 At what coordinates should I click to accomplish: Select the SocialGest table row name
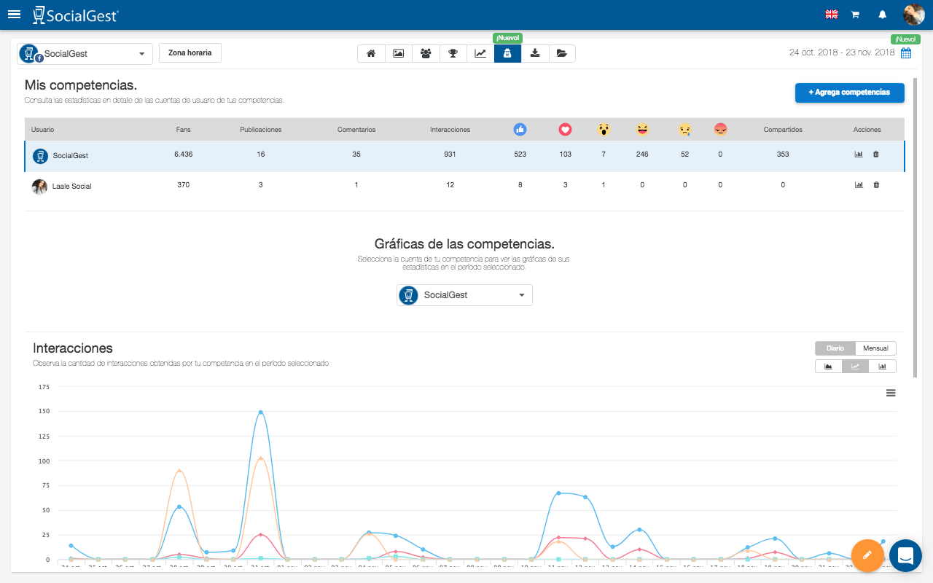pos(71,156)
